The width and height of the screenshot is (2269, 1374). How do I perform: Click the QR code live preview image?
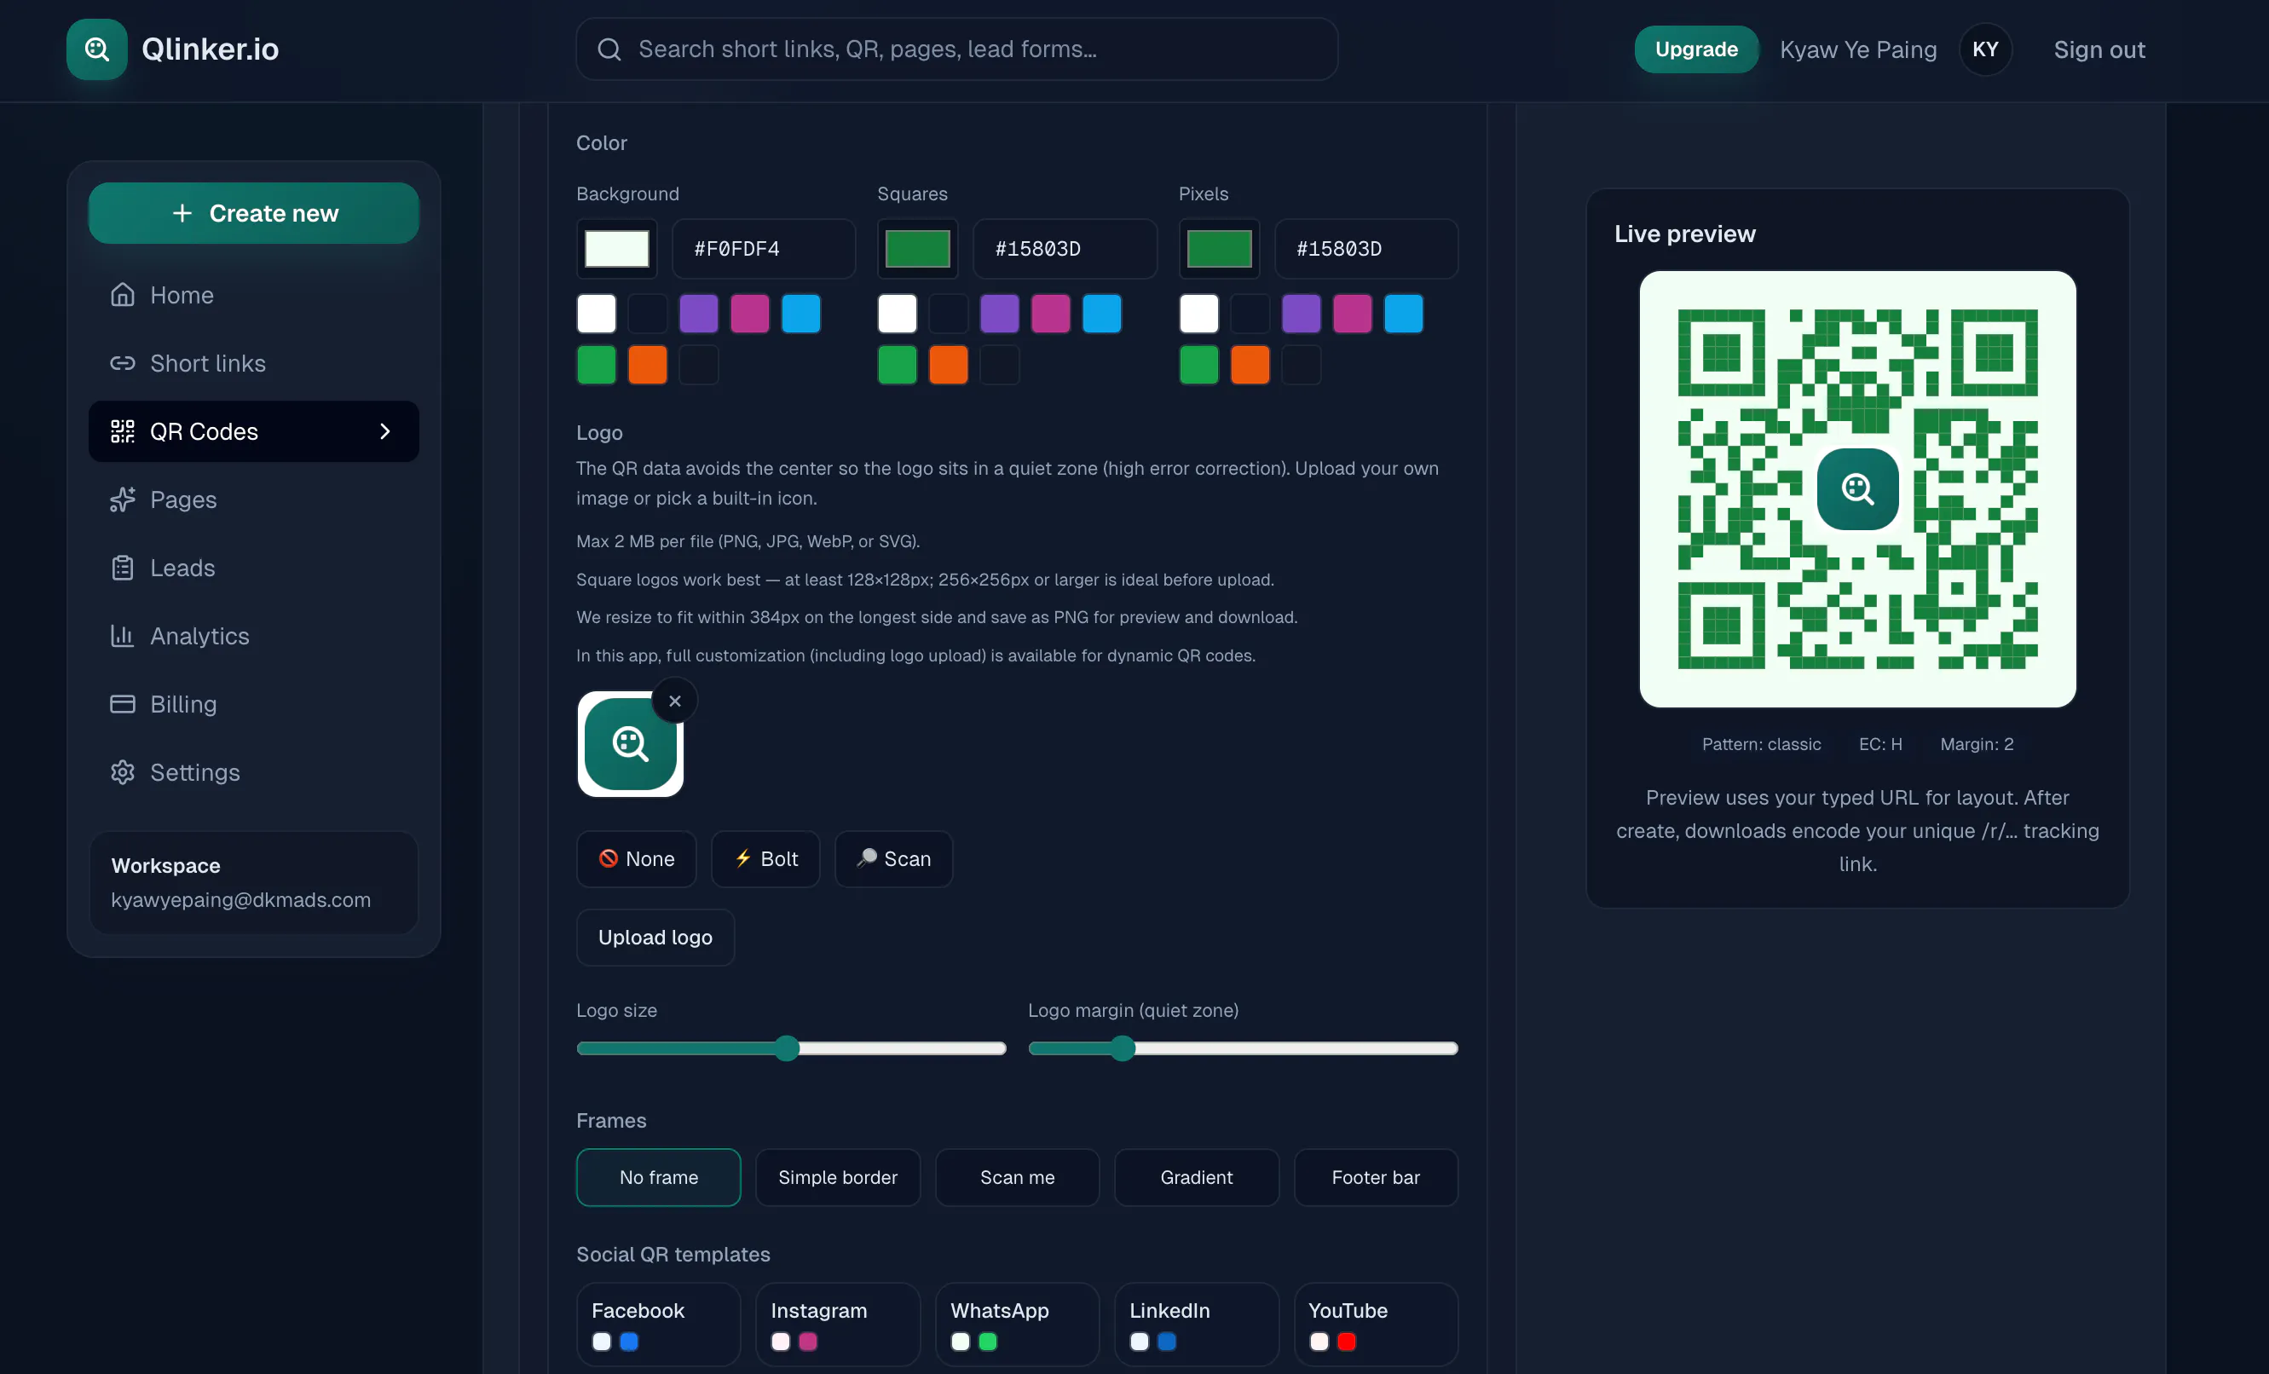(1857, 489)
